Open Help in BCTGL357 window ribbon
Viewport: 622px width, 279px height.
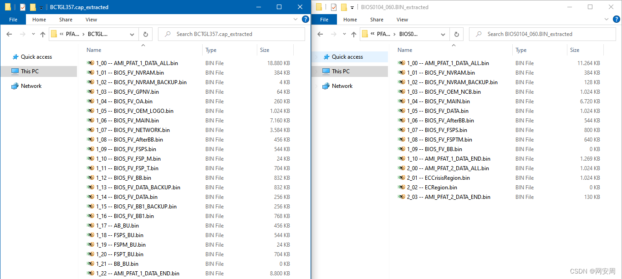tap(306, 19)
